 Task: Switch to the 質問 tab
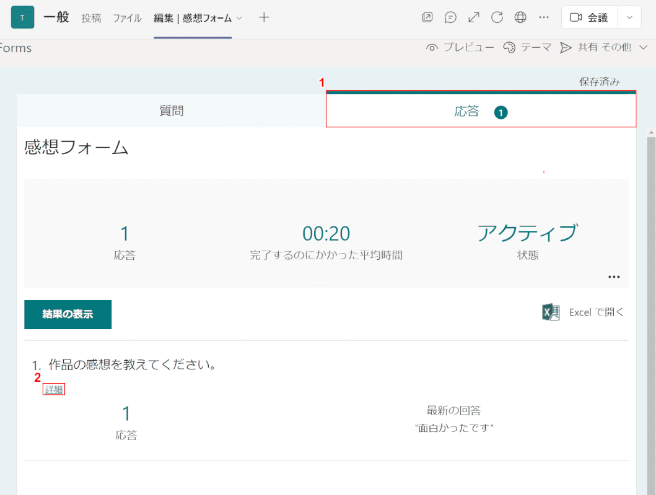pos(172,111)
